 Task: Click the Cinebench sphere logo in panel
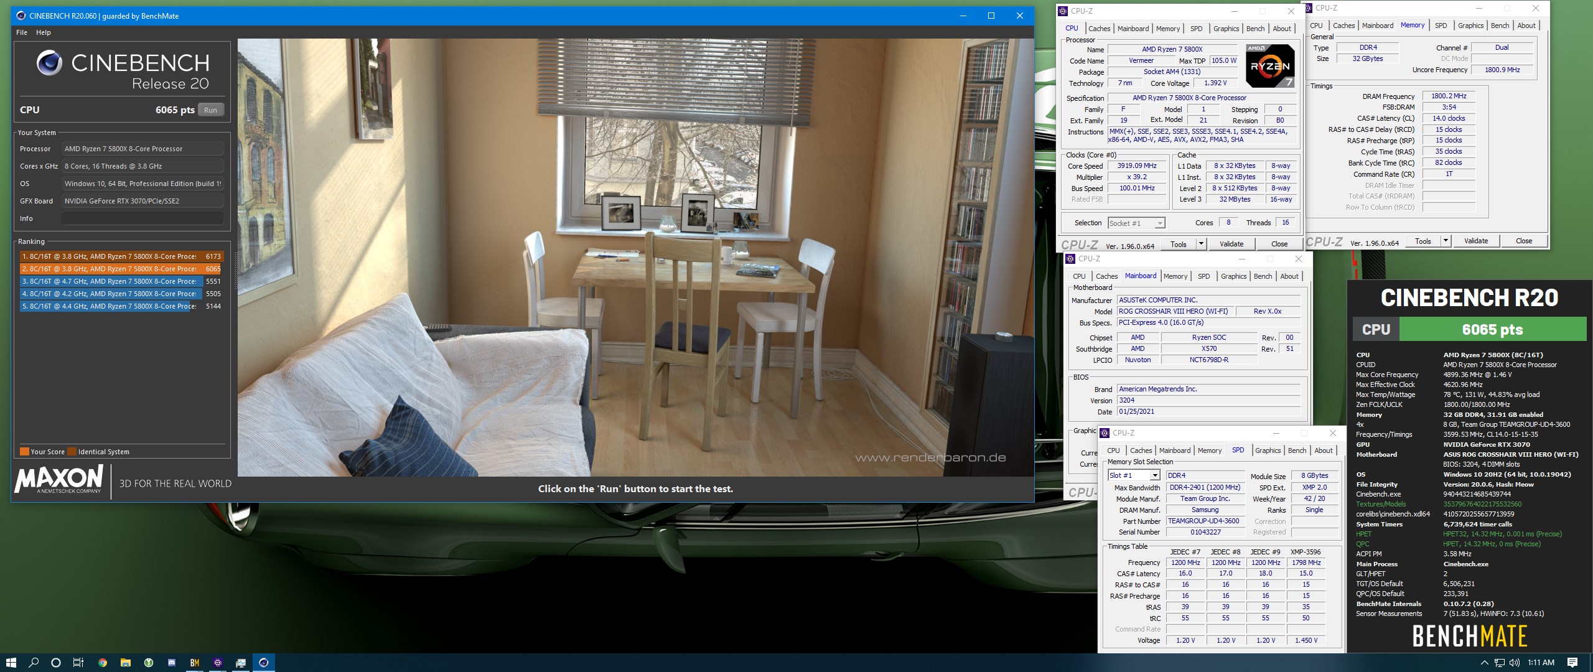tap(49, 63)
